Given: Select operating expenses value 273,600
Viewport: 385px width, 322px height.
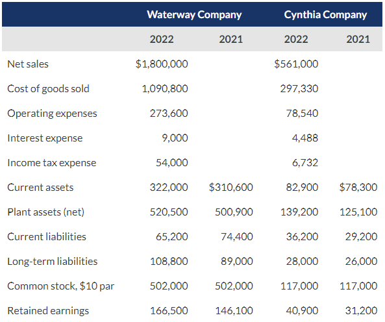Looking at the screenshot, I should tap(169, 114).
